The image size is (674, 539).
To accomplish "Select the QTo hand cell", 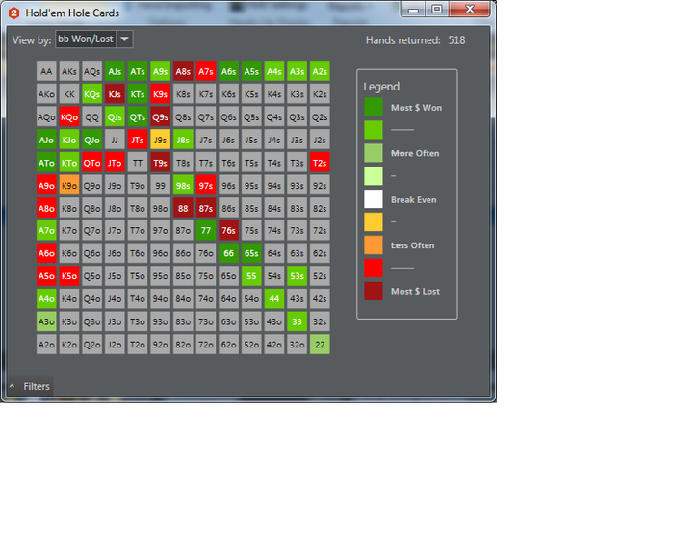I will [x=92, y=163].
